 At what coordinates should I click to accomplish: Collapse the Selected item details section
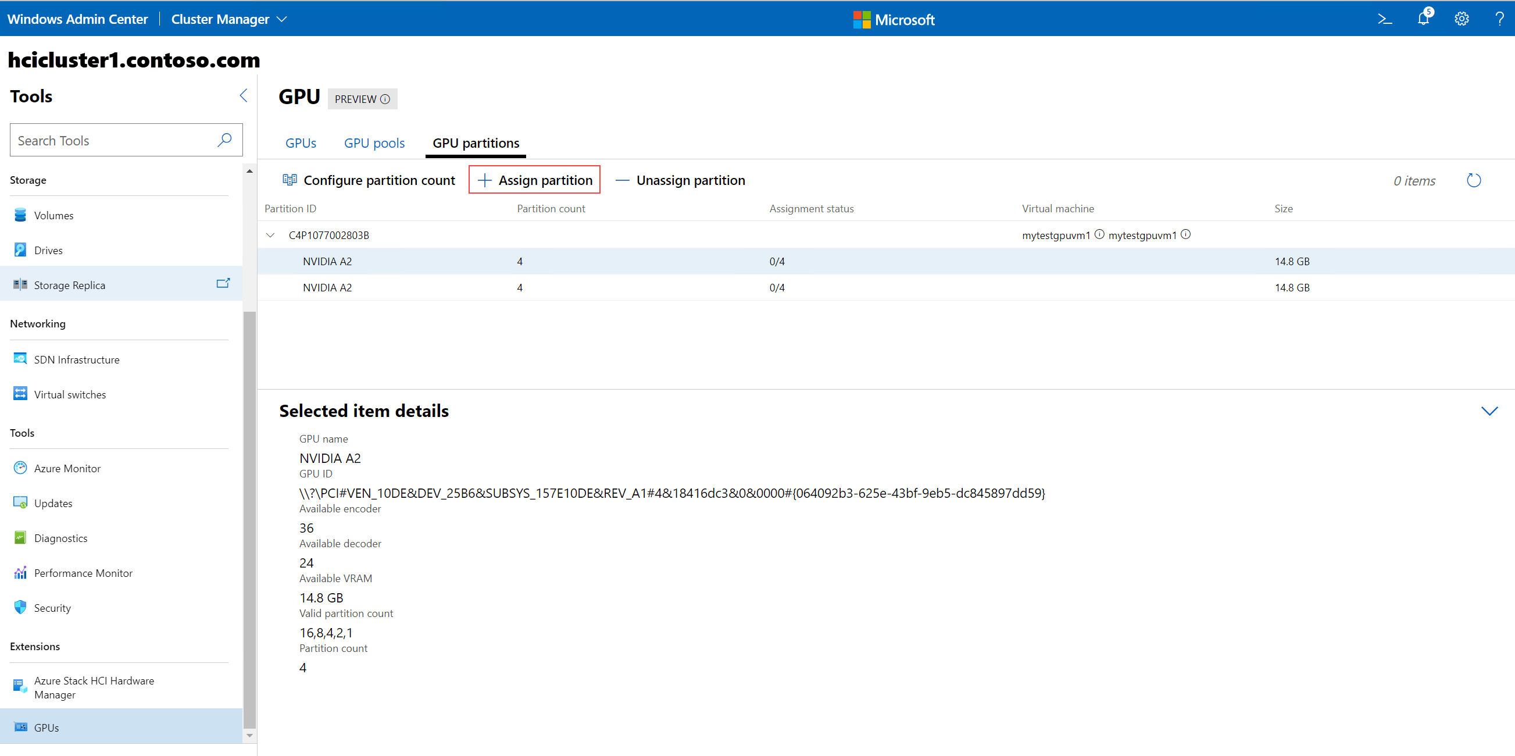(x=1491, y=411)
